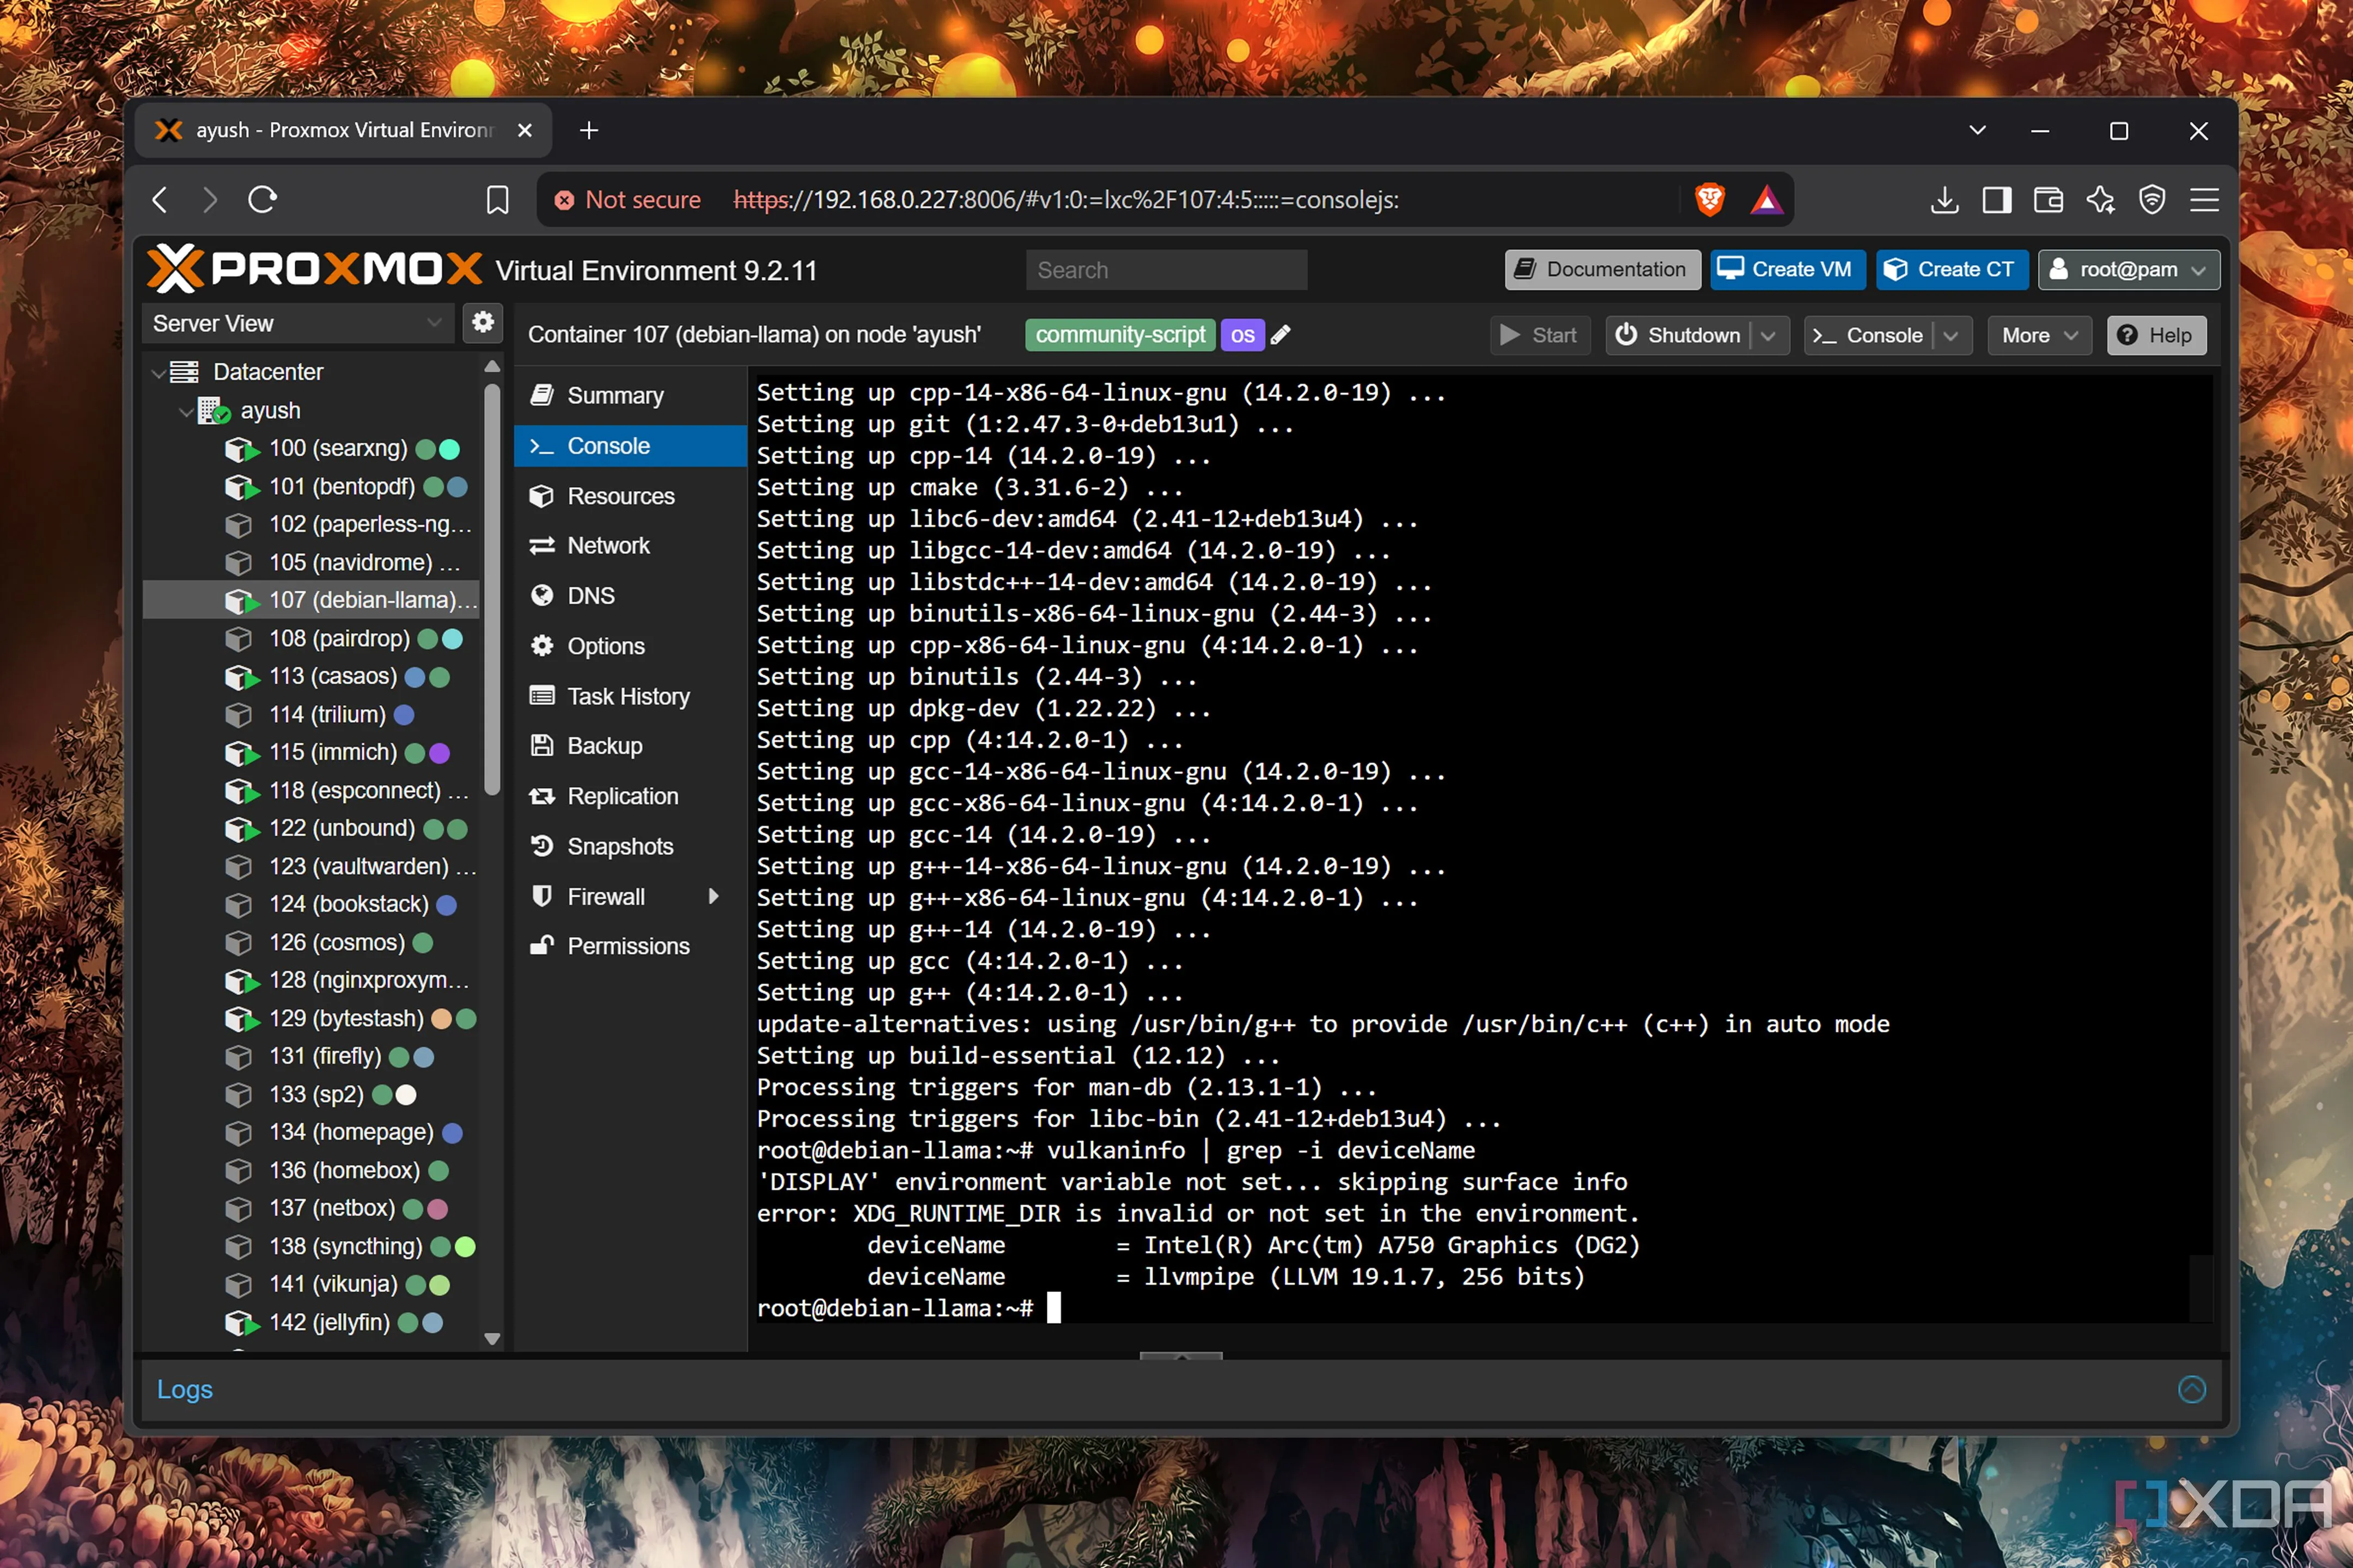Select the Datacenter server icon in the tree
This screenshot has height=1568, width=2353.
[184, 372]
